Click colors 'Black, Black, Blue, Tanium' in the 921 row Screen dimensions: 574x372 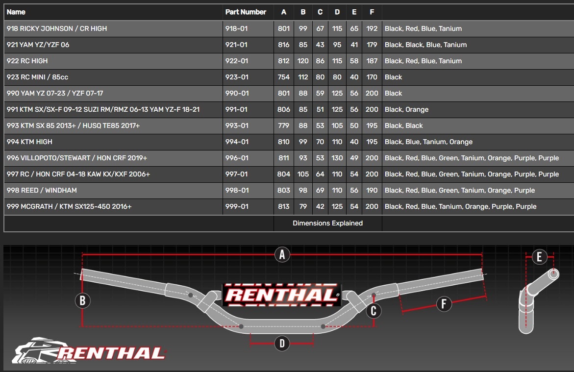(x=425, y=45)
